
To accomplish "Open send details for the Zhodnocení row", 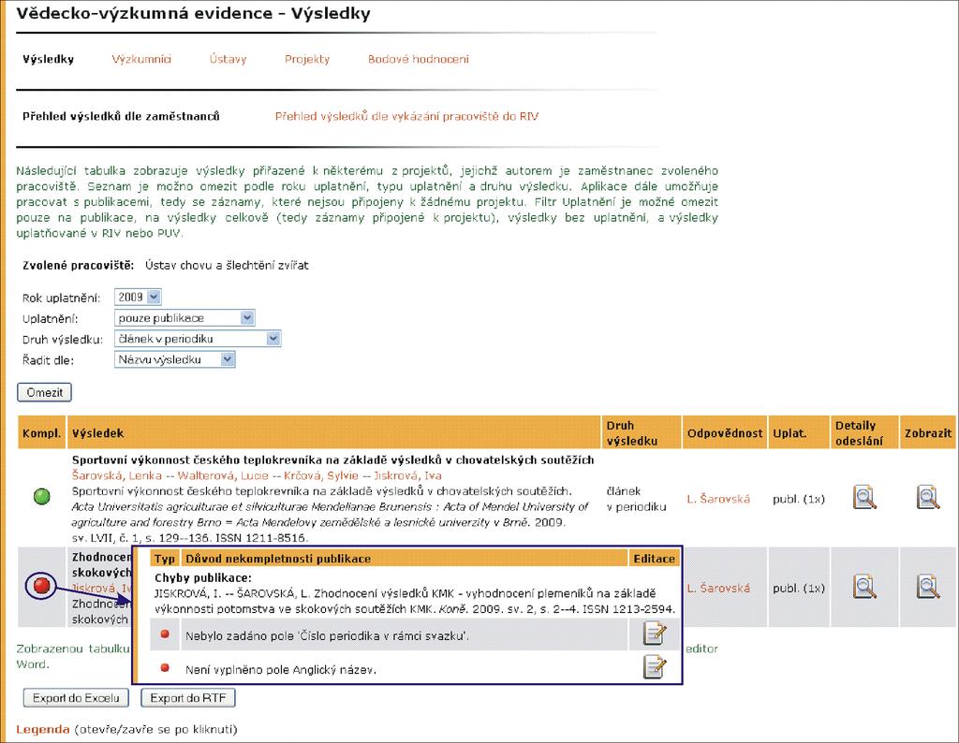I will 864,587.
